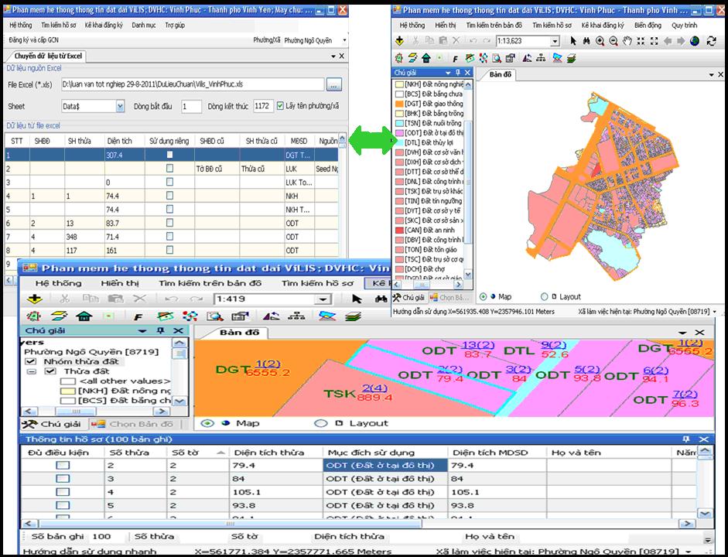Click the globe full-extent icon in map window
Viewport: 728px width, 557px height.
[x=695, y=41]
